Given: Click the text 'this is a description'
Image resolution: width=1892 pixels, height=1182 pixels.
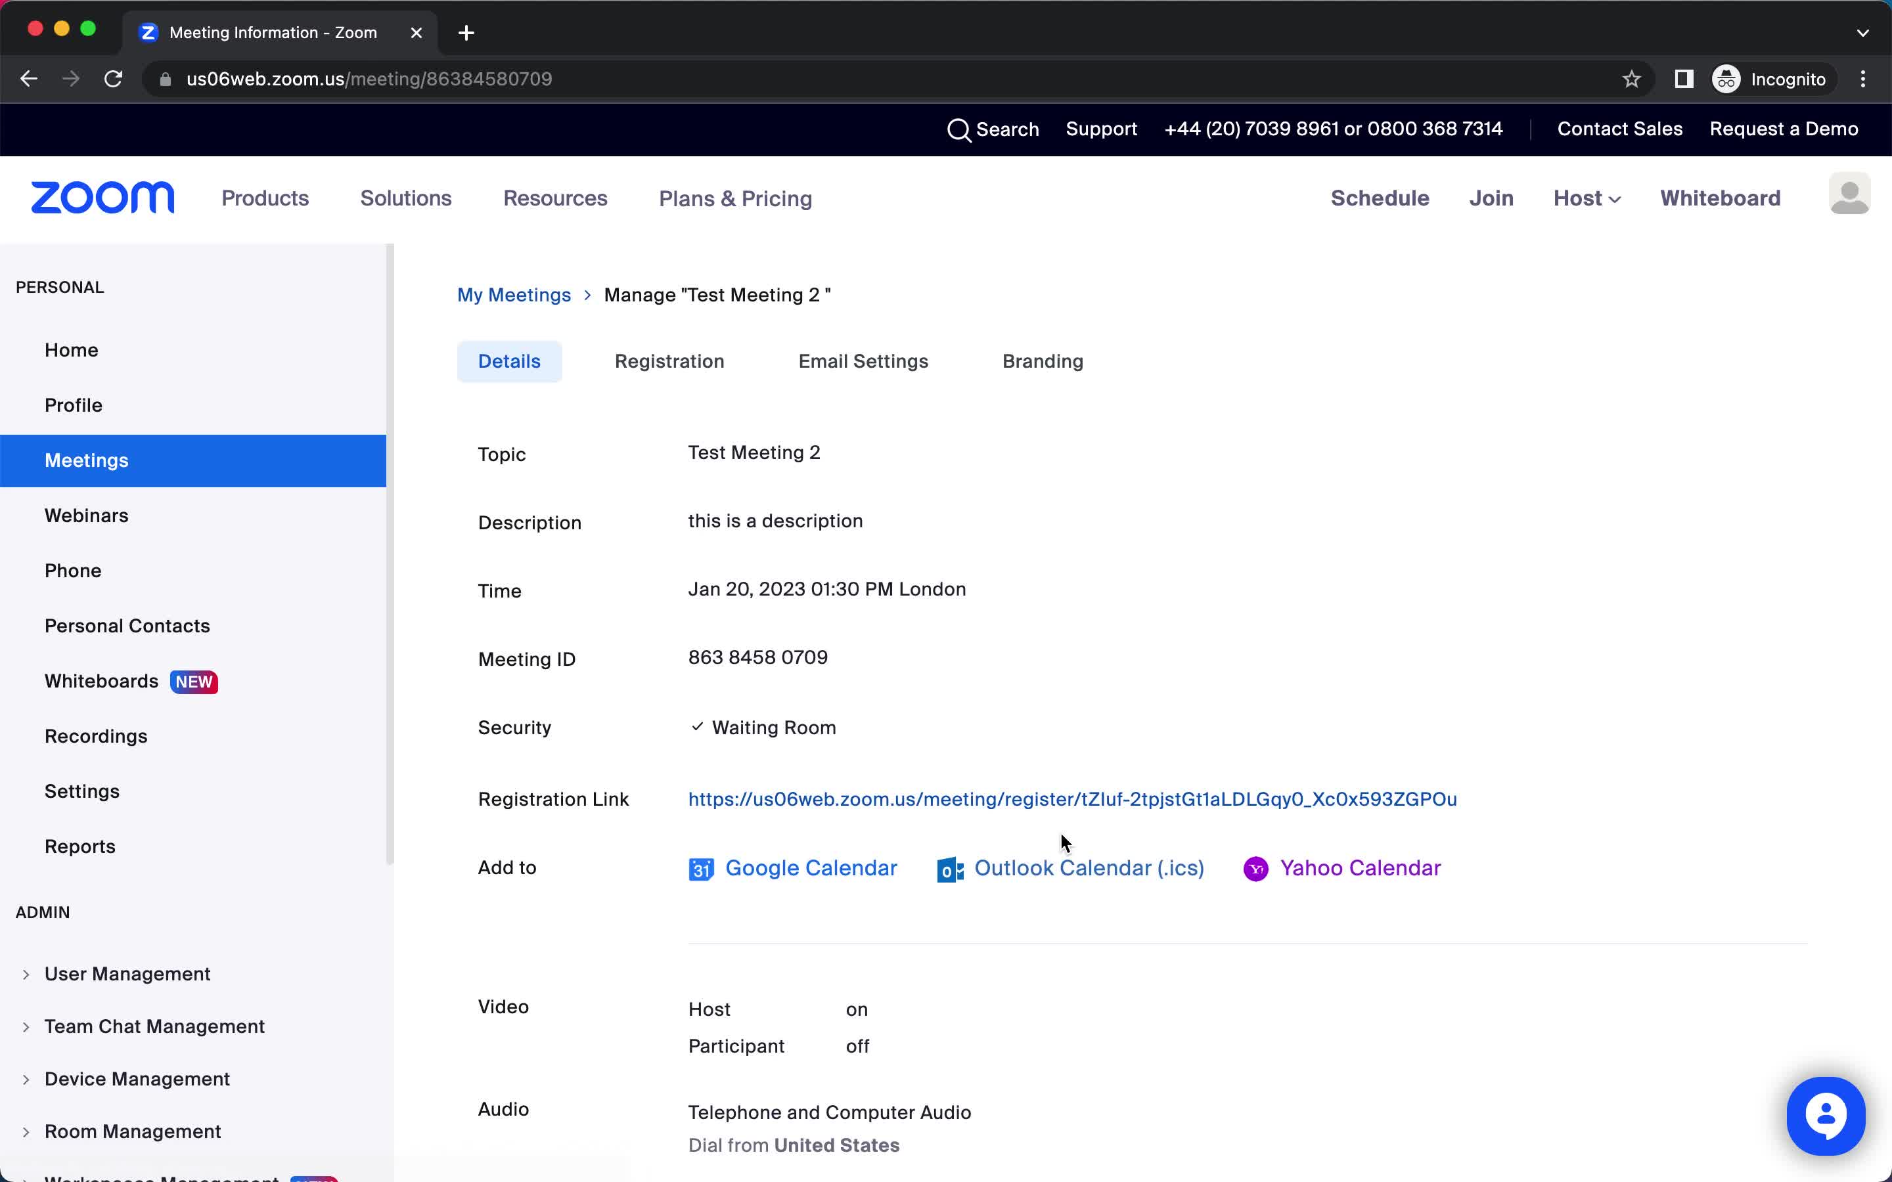Looking at the screenshot, I should pos(775,521).
